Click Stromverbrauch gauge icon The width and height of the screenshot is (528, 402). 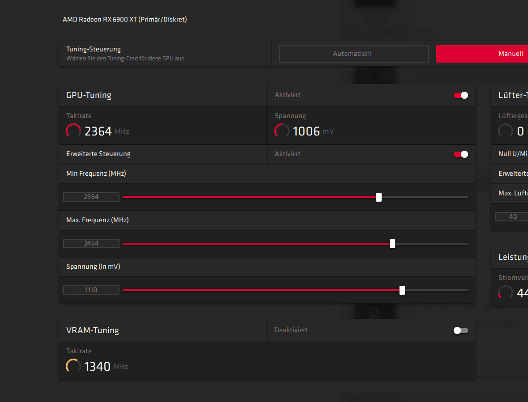[x=506, y=292]
